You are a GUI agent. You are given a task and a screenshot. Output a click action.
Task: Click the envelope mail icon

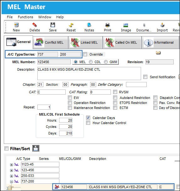pos(158,53)
